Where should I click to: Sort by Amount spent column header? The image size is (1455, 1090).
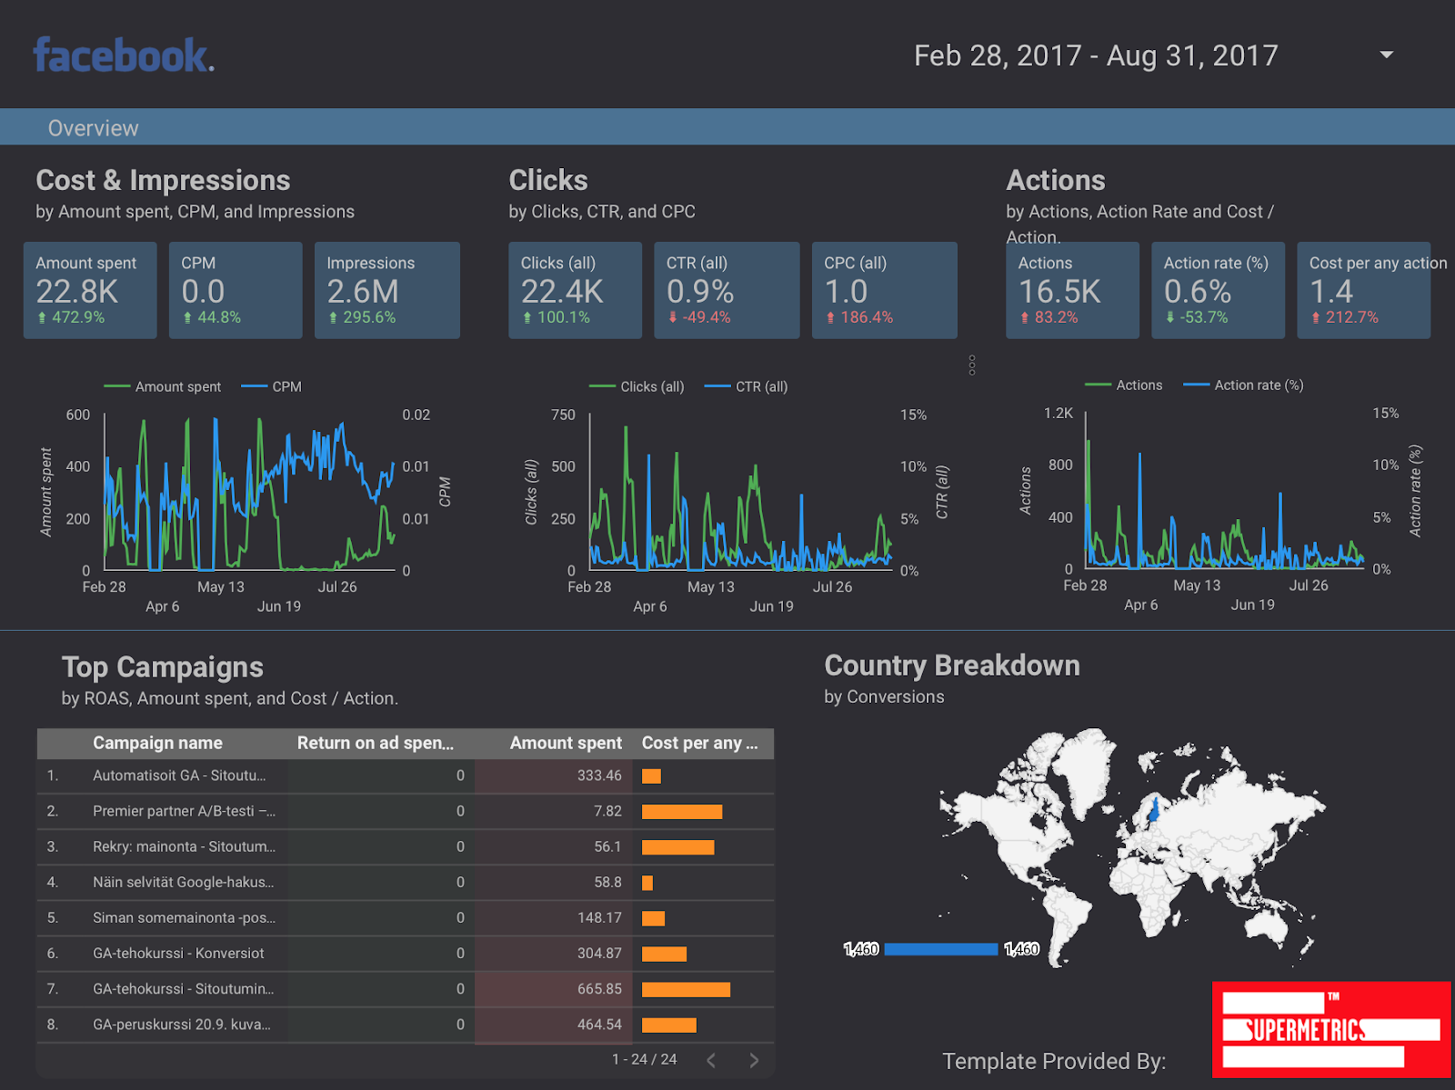(565, 743)
